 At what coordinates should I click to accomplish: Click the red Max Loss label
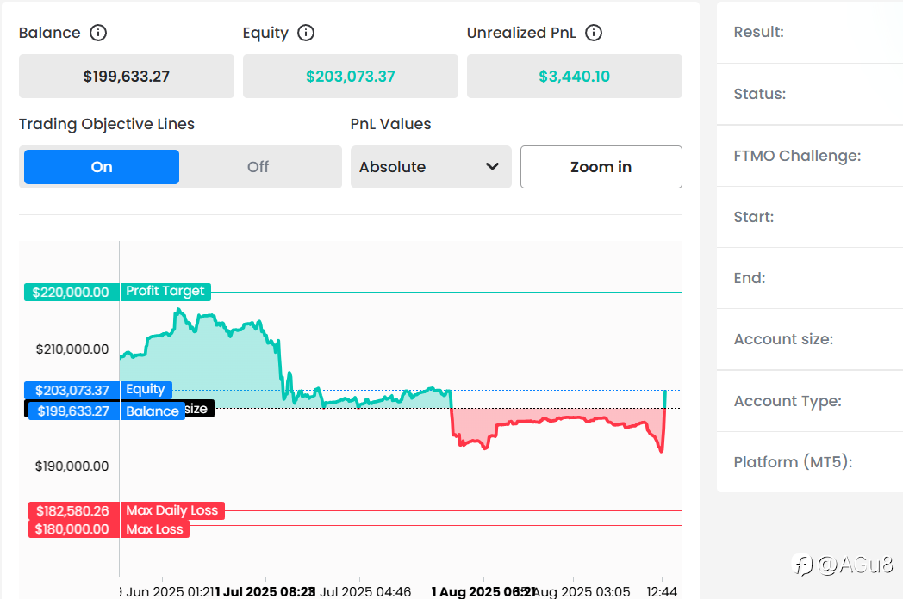pos(155,529)
